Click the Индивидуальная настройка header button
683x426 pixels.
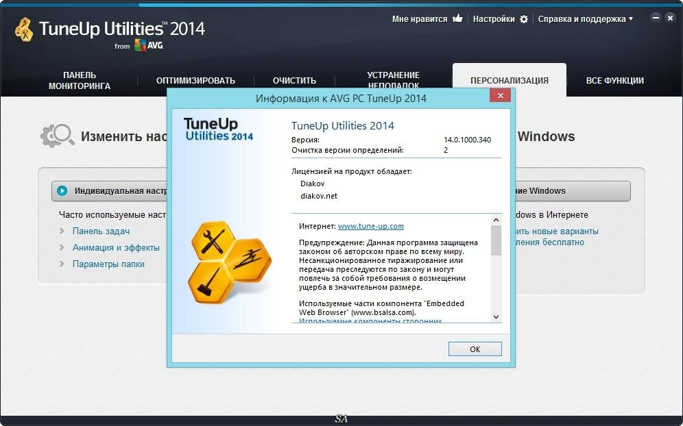(110, 191)
